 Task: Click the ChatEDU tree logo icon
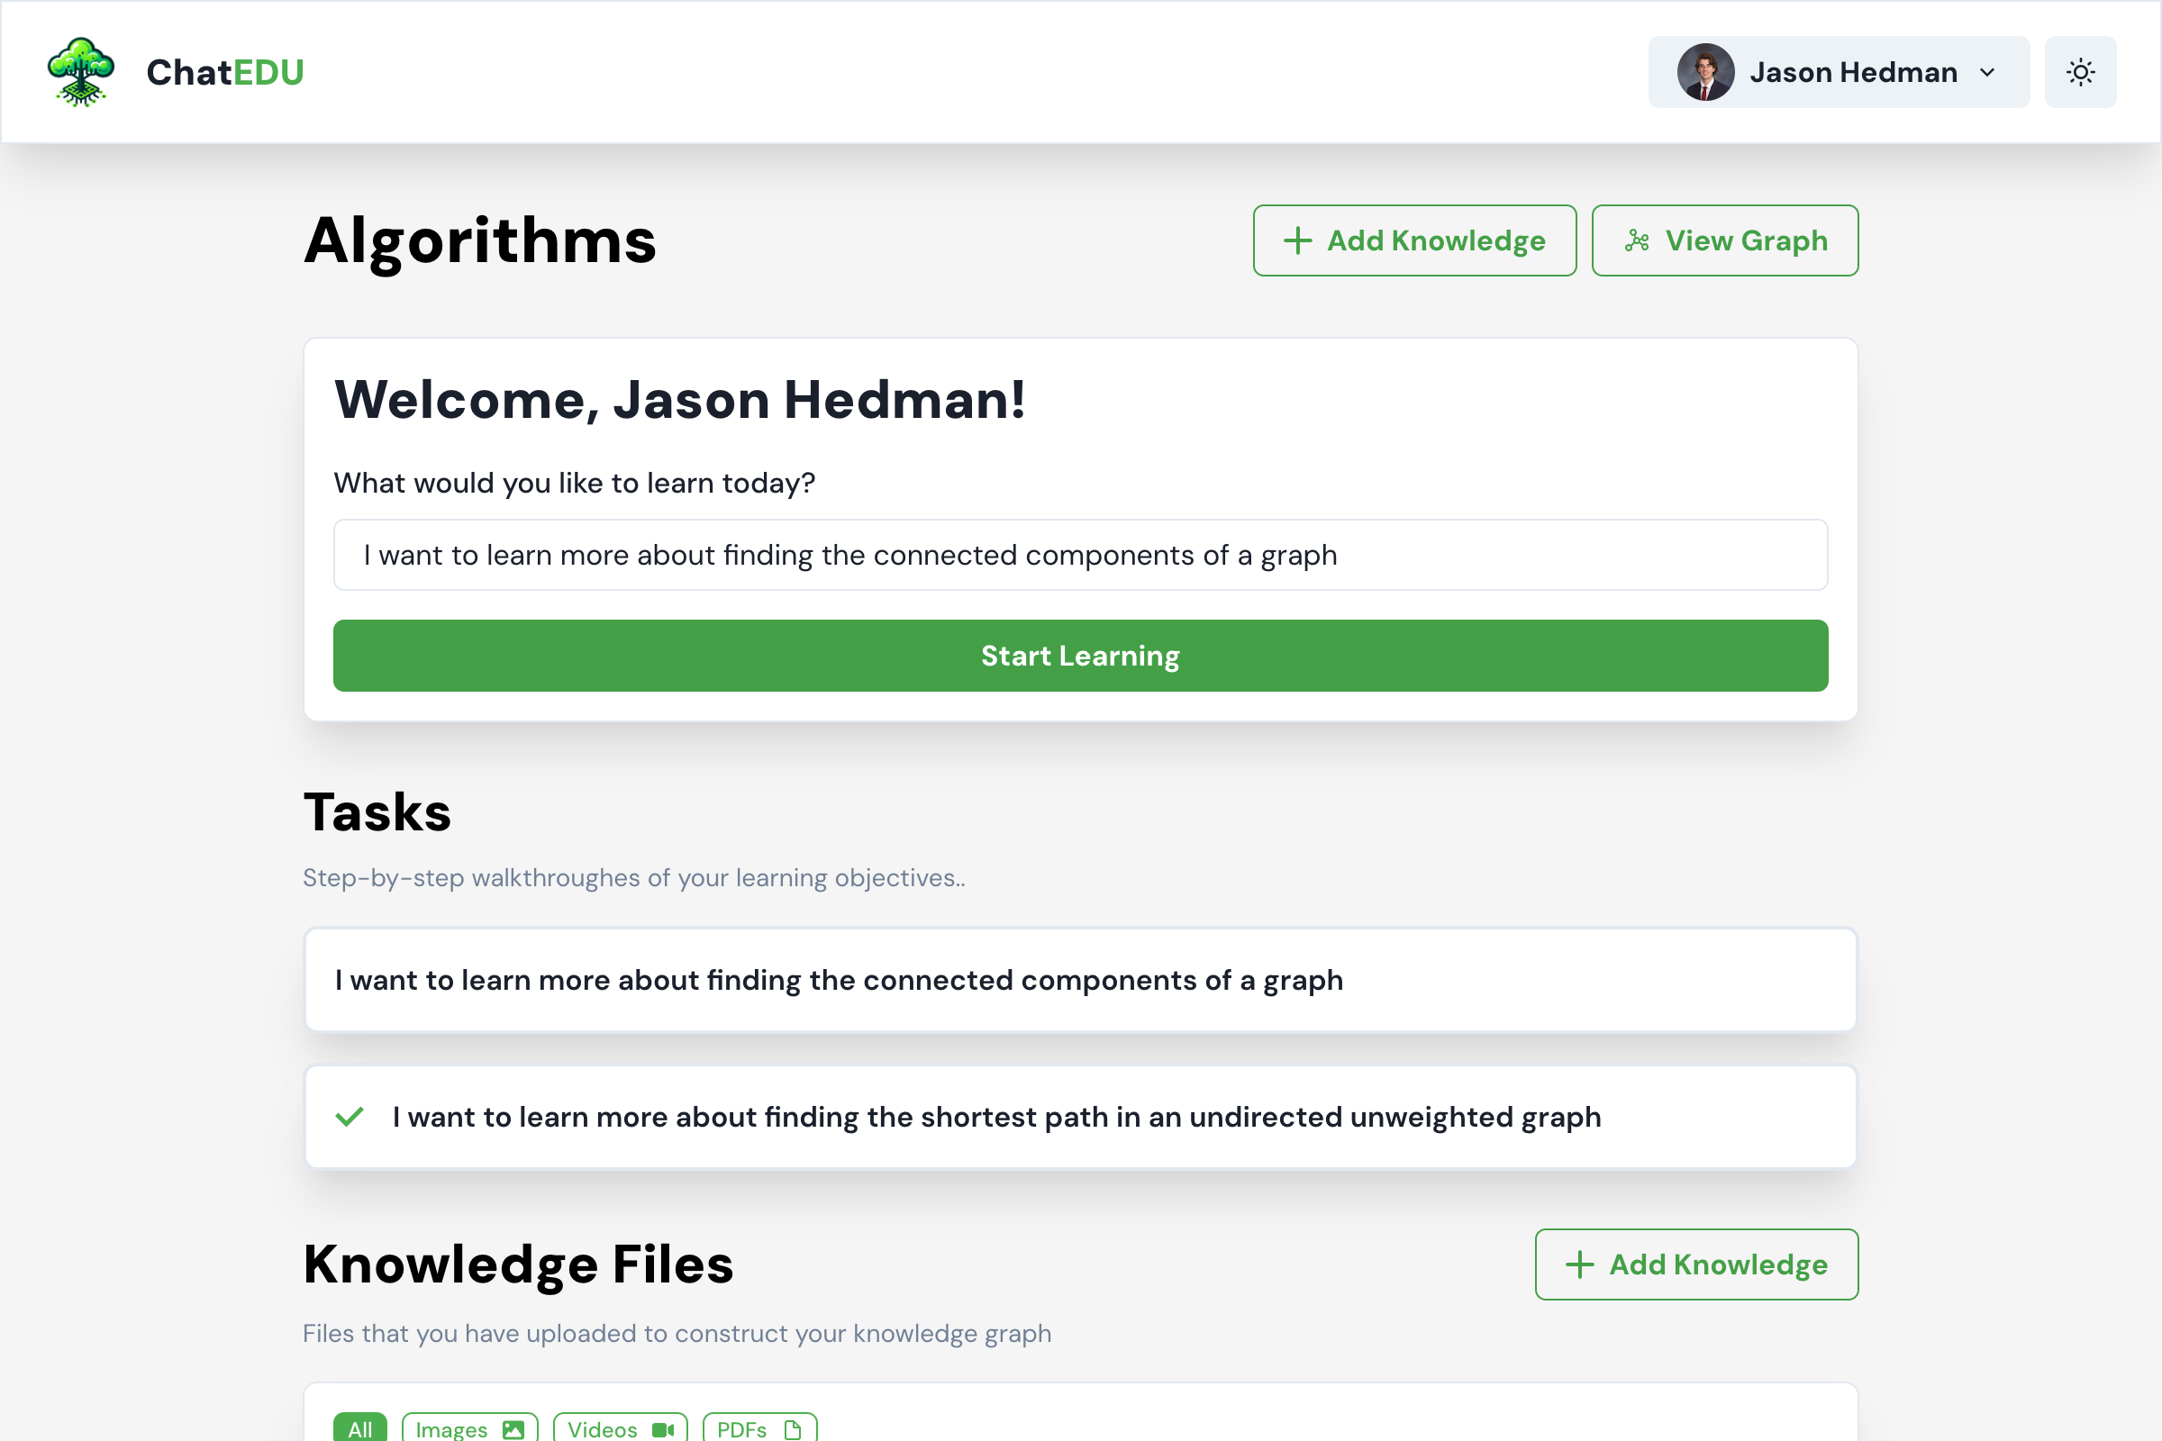pyautogui.click(x=81, y=72)
